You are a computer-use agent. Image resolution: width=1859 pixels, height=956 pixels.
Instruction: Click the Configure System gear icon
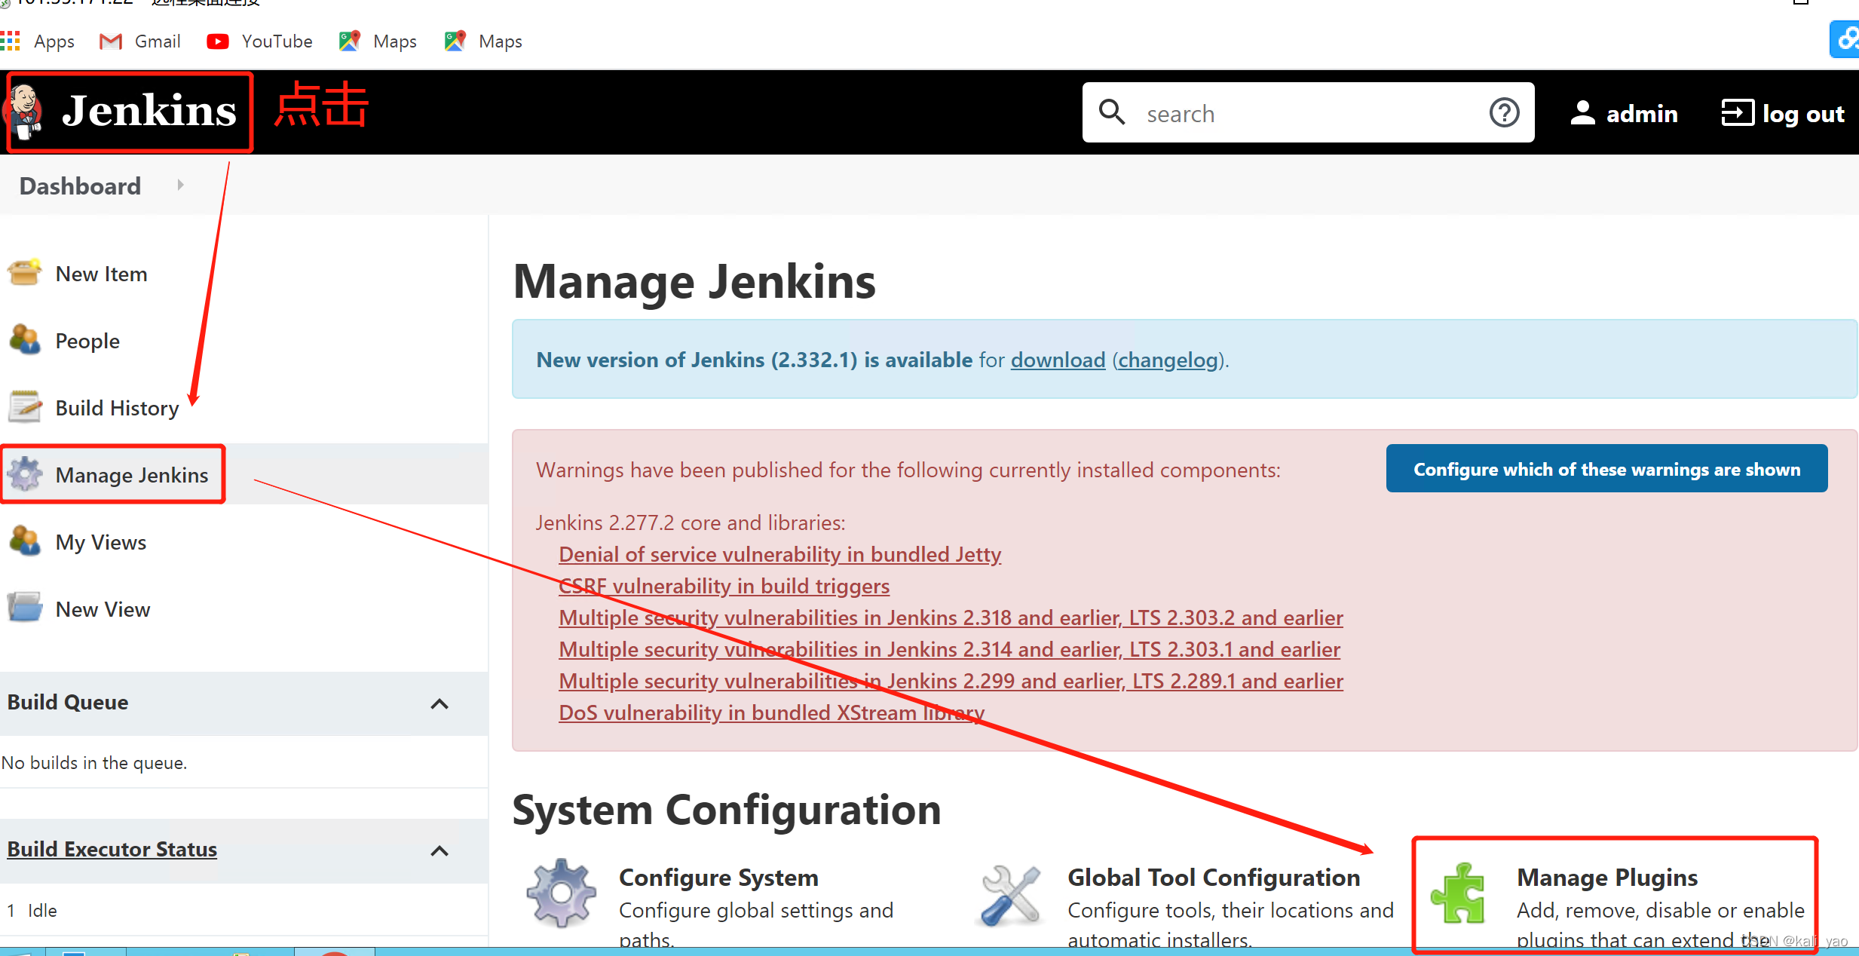(x=561, y=893)
